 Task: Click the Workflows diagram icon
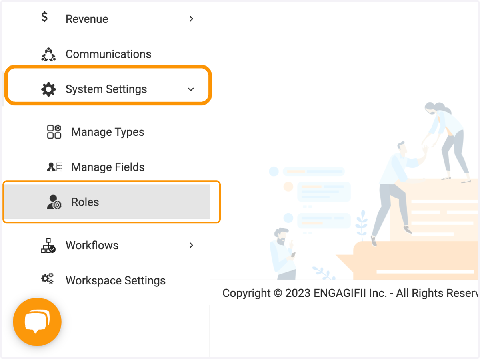click(48, 246)
